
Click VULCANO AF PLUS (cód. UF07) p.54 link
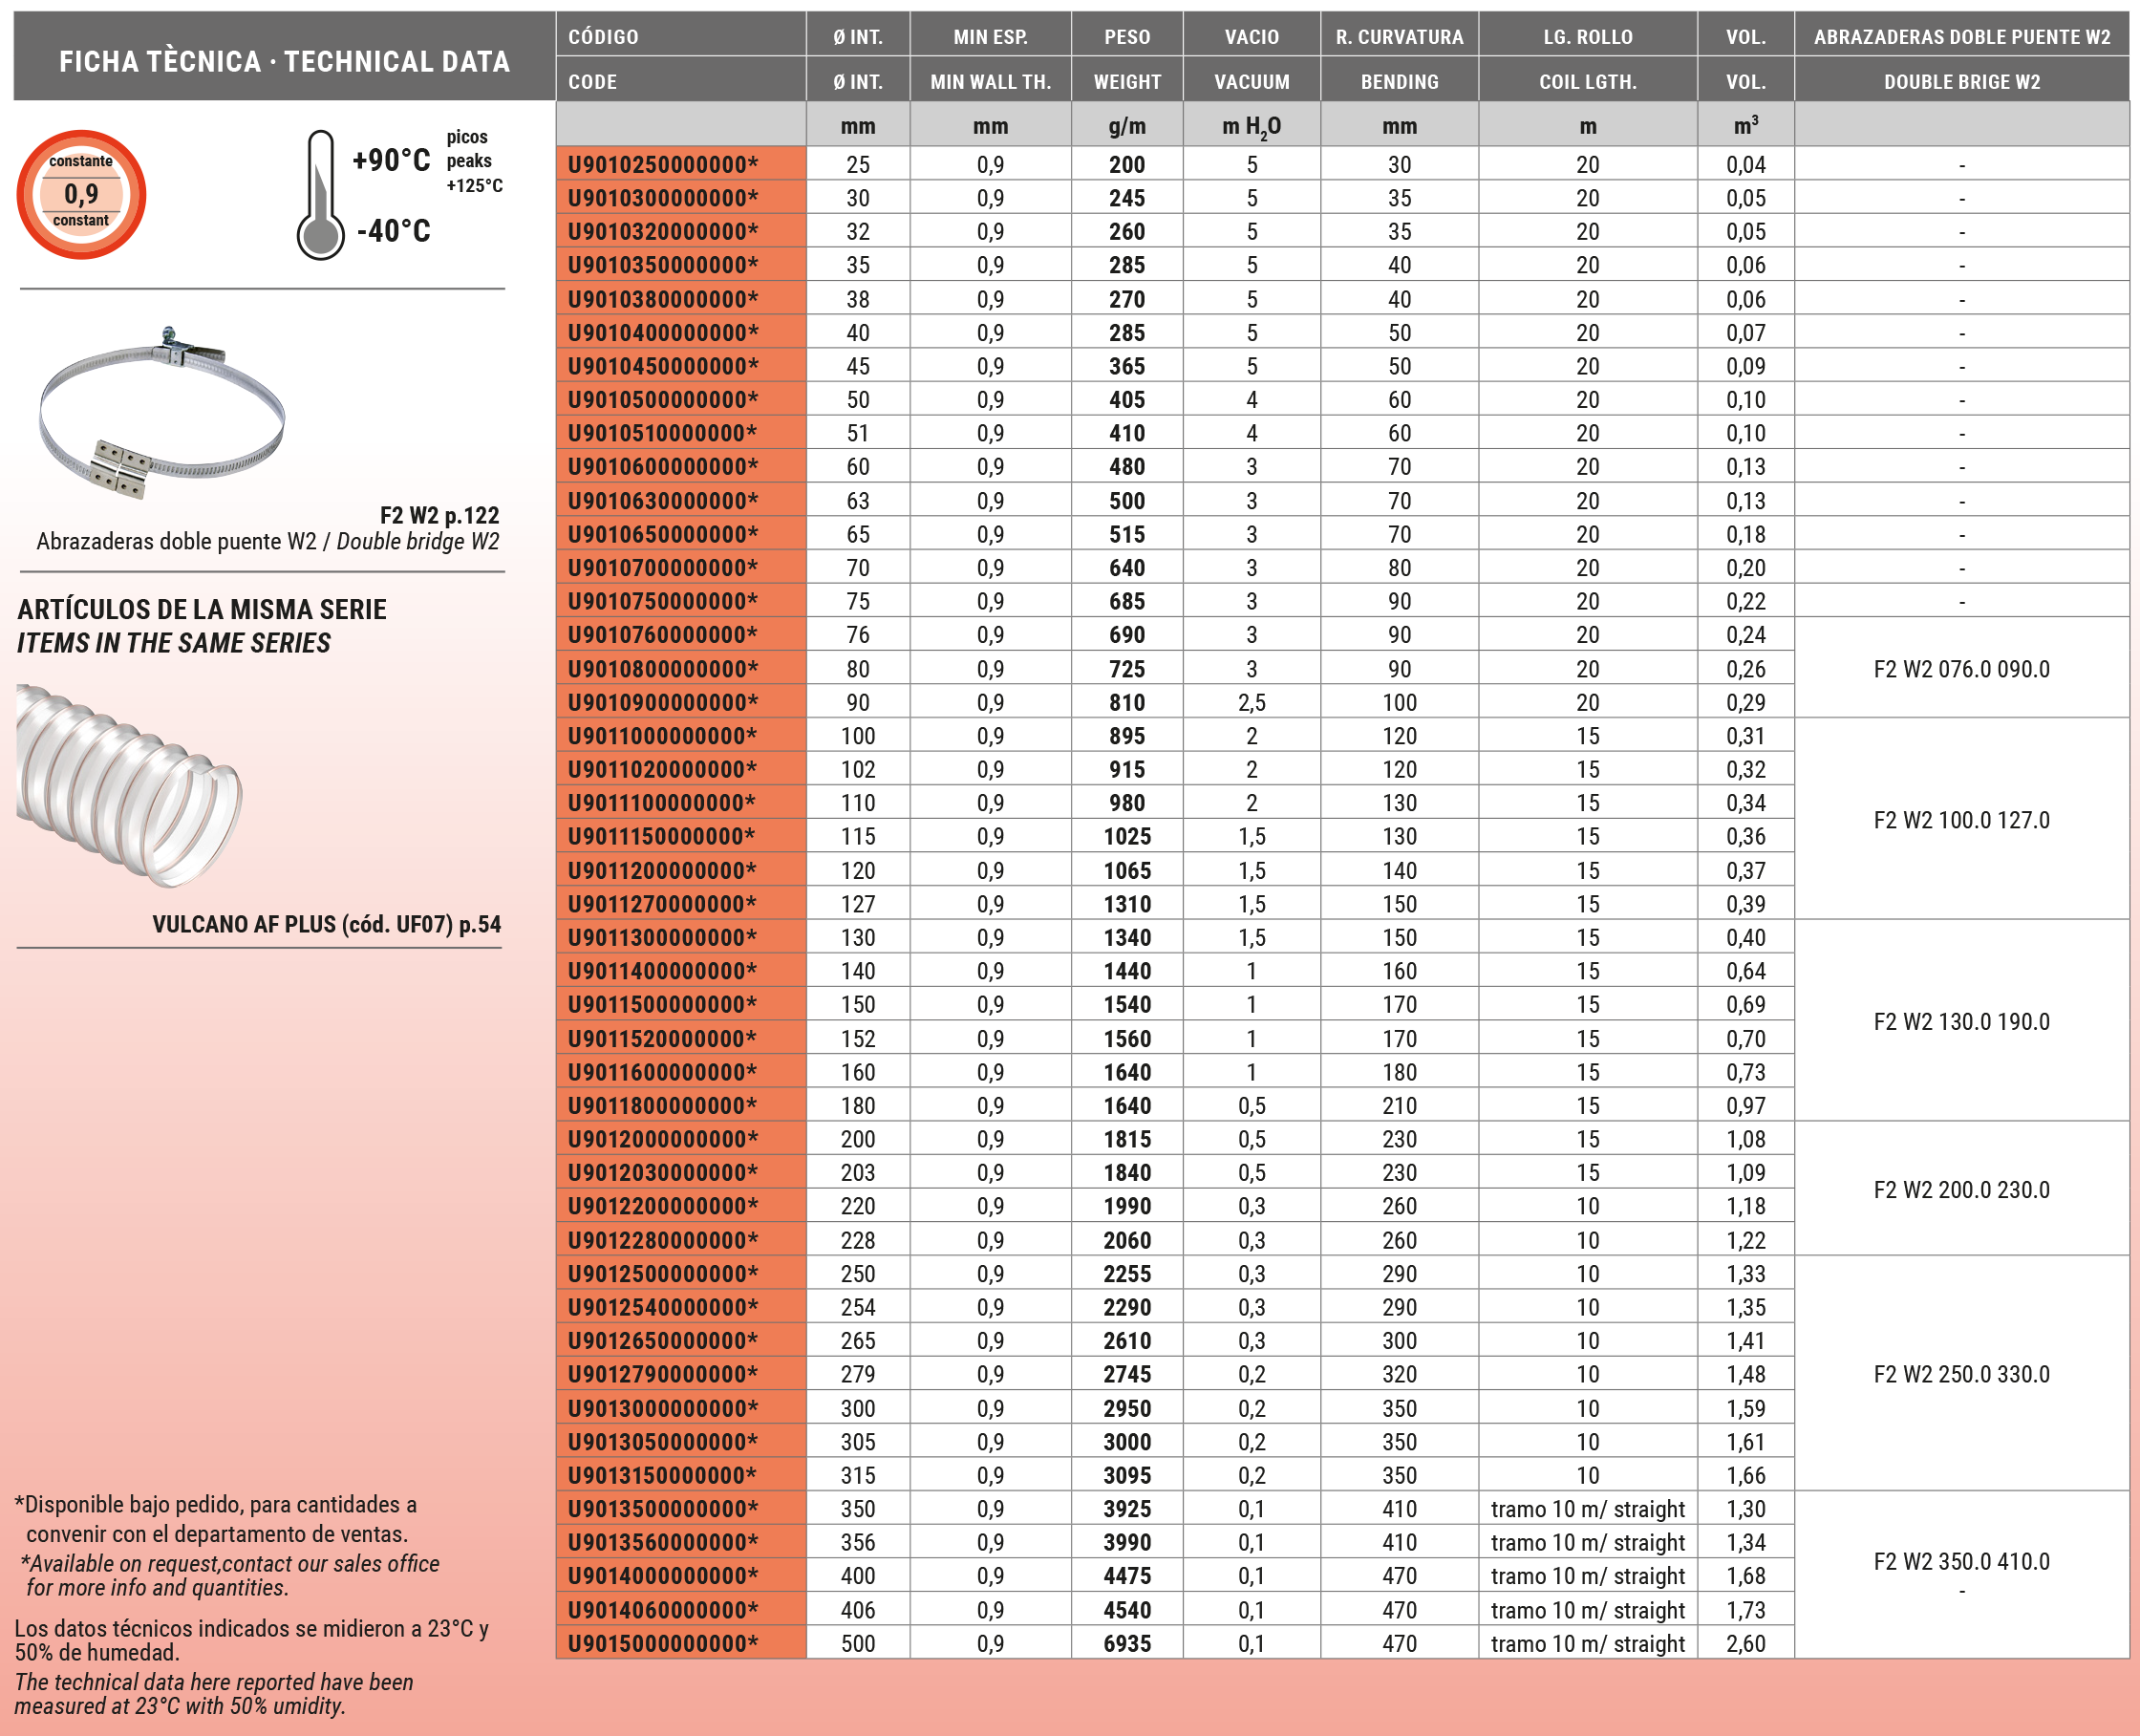coord(326,924)
